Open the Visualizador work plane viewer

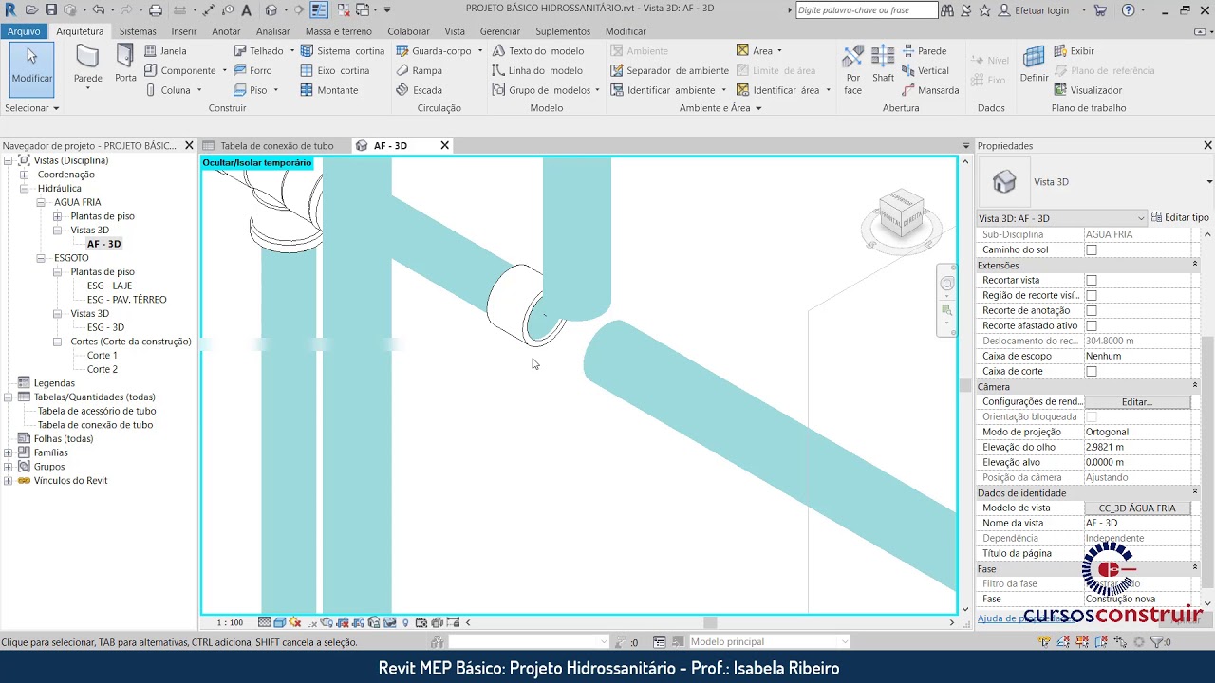coord(1088,90)
